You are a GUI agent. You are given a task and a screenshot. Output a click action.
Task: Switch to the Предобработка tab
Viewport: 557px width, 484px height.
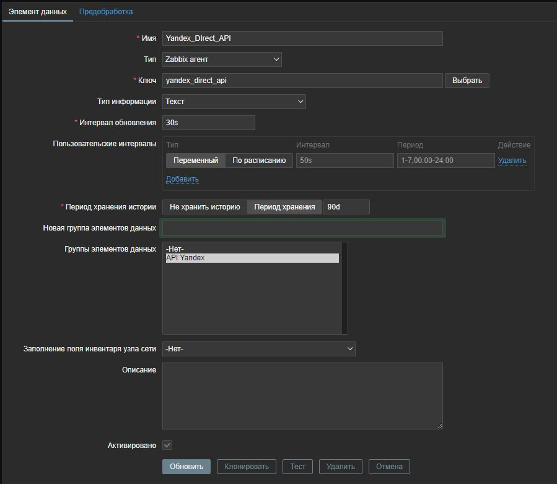click(105, 12)
